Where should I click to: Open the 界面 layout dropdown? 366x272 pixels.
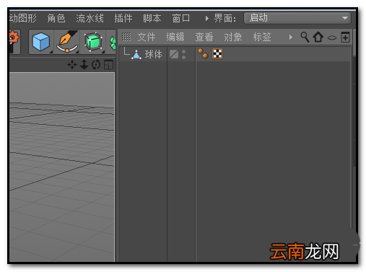[x=297, y=18]
